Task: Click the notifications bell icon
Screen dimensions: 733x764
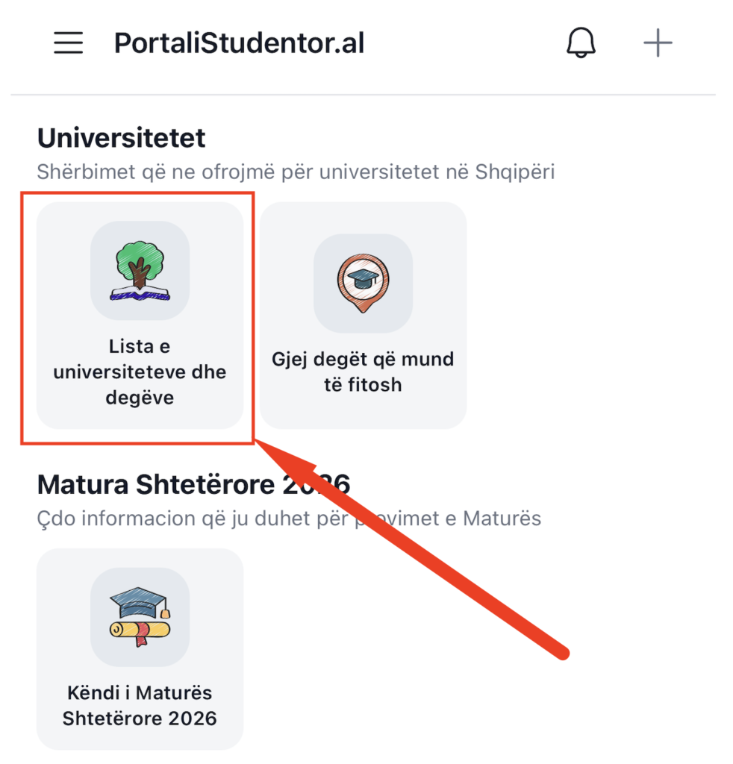Action: click(x=581, y=43)
